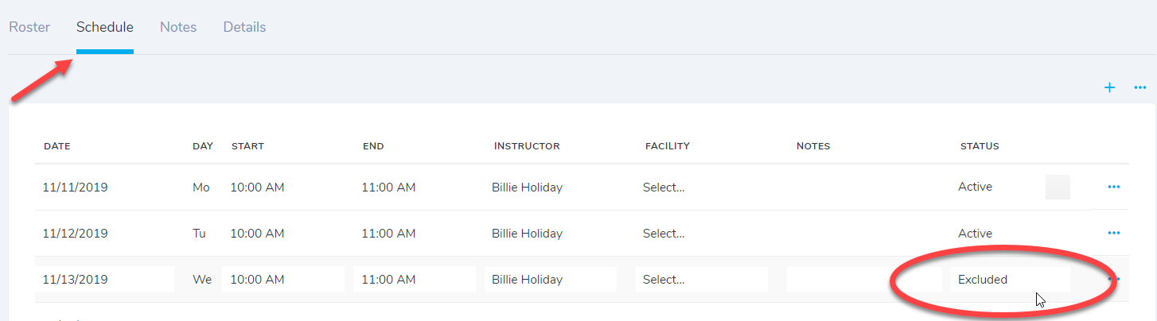Select the Schedule tab

(x=105, y=27)
